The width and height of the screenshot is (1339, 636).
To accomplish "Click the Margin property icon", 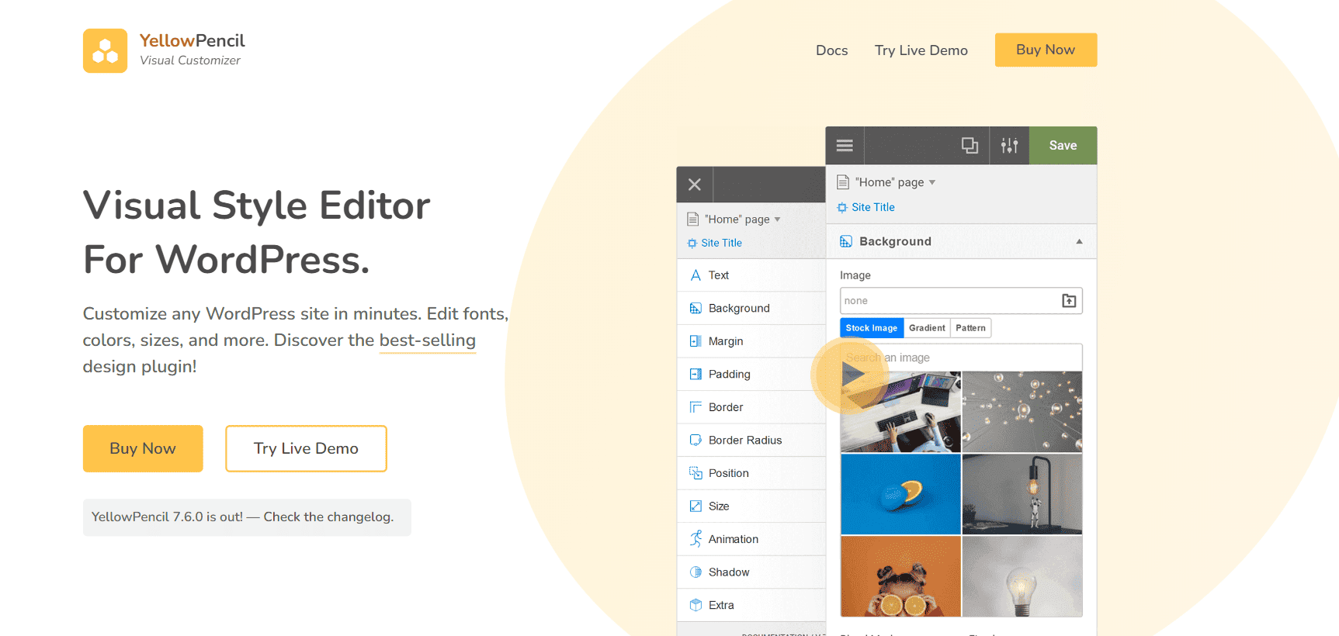I will click(x=696, y=341).
